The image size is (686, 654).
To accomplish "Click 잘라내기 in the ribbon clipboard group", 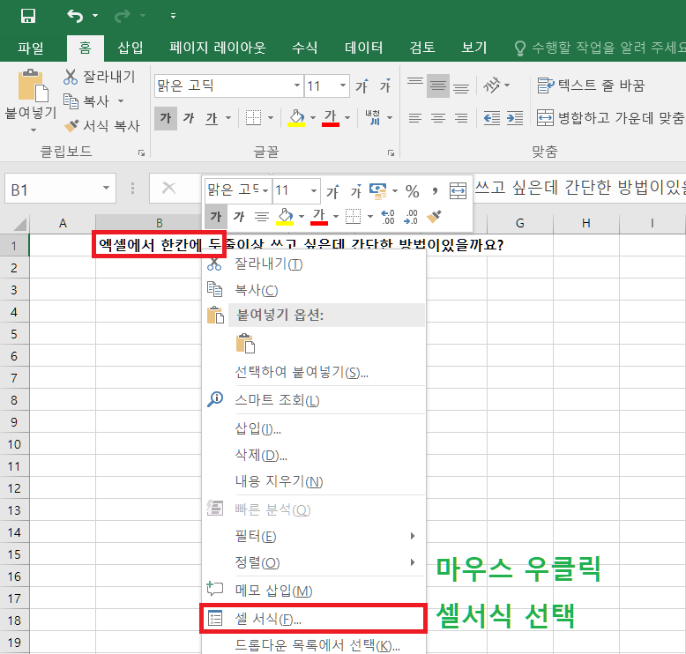I will click(100, 77).
